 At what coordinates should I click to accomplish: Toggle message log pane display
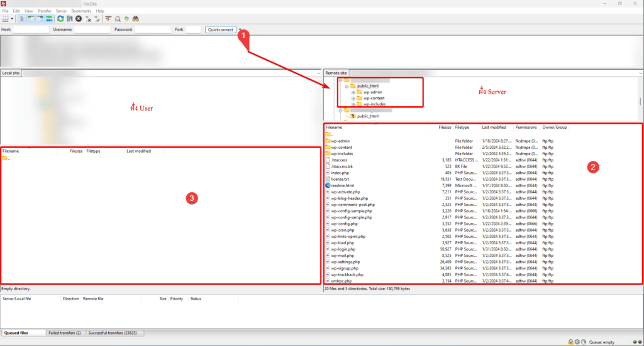point(23,19)
